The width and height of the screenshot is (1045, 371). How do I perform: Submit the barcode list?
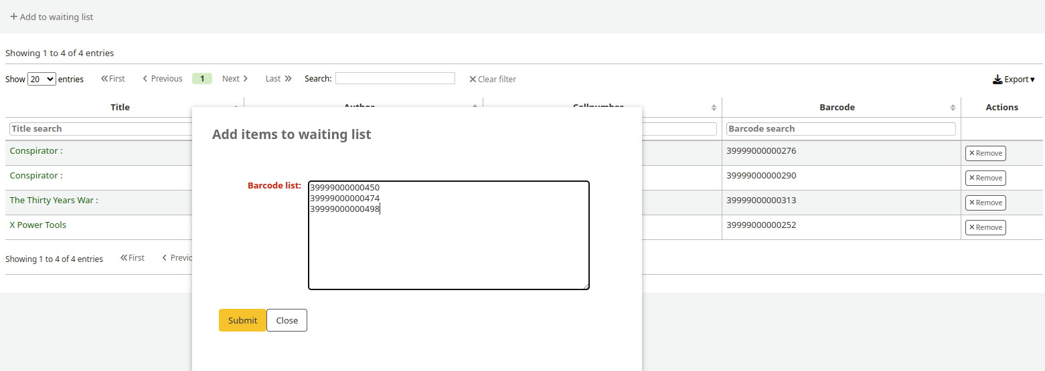[x=242, y=320]
